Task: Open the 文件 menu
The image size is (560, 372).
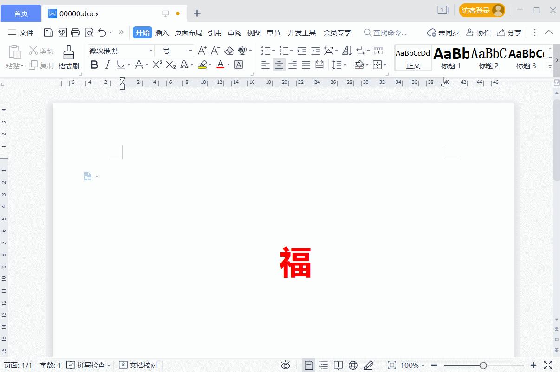Action: click(x=21, y=32)
